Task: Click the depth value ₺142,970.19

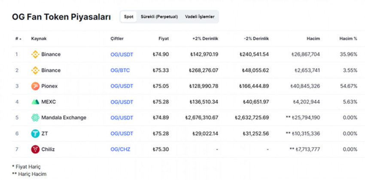Action: pyautogui.click(x=204, y=55)
